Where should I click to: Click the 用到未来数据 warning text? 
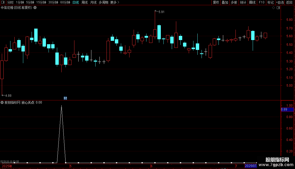click(x=10, y=161)
